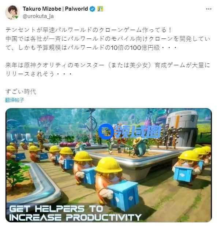Click the すごい時代 text line
This screenshot has height=227, width=217.
point(21,91)
